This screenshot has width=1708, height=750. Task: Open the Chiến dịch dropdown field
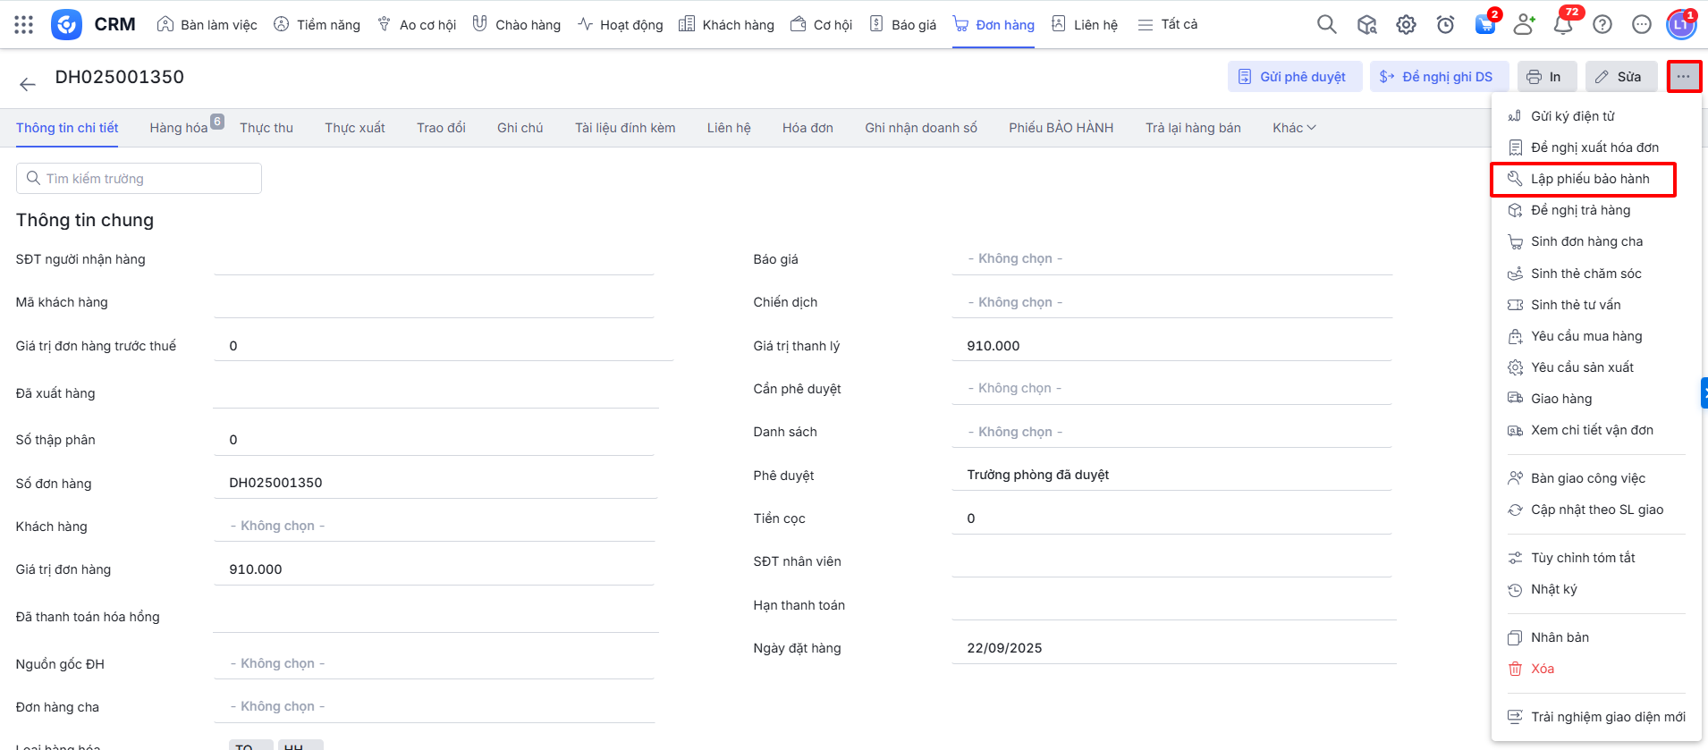pyautogui.click(x=1171, y=302)
